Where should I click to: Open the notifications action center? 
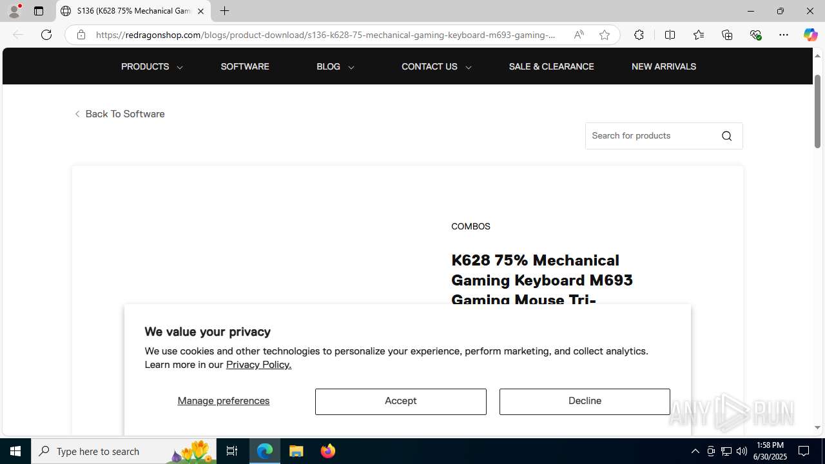pyautogui.click(x=804, y=451)
